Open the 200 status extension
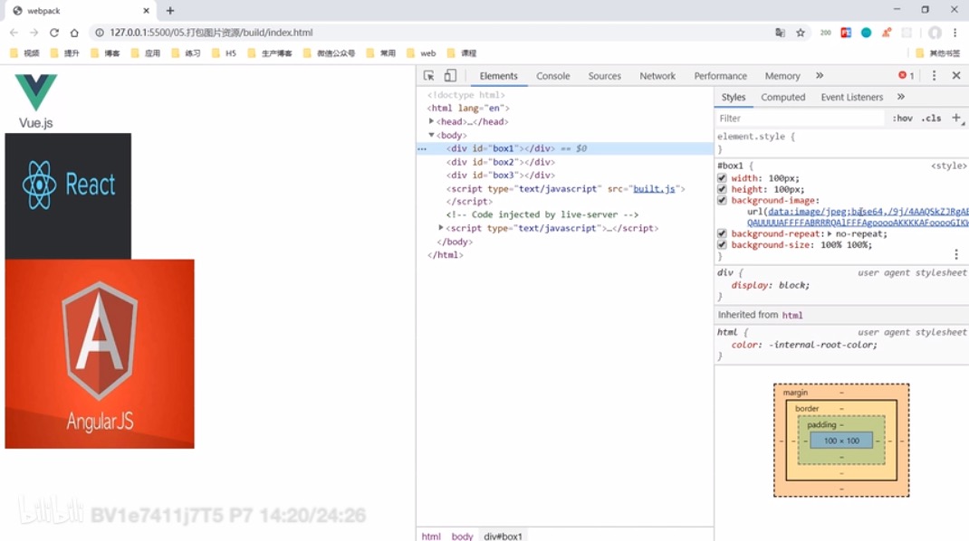Viewport: 969px width, 541px height. [826, 33]
